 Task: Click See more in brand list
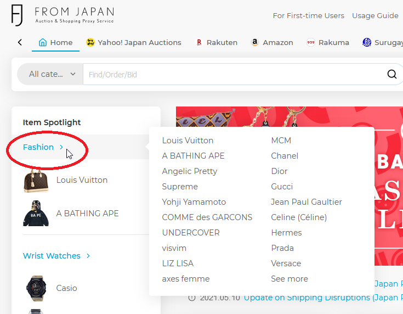(290, 279)
